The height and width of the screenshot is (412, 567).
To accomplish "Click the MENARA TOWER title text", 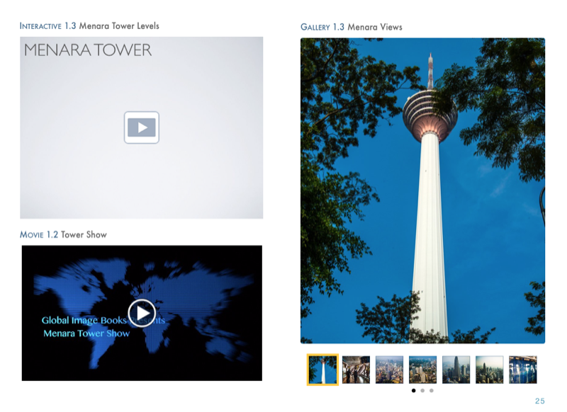I will pyautogui.click(x=88, y=50).
